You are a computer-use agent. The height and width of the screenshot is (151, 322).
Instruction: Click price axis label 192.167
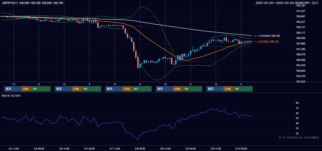click(301, 6)
